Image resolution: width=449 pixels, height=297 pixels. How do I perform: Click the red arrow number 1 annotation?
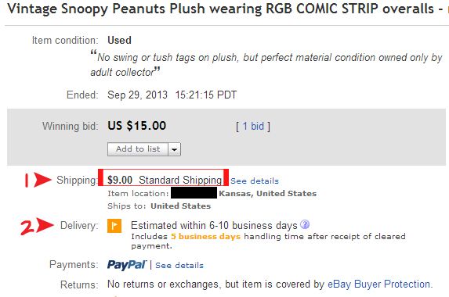[38, 180]
